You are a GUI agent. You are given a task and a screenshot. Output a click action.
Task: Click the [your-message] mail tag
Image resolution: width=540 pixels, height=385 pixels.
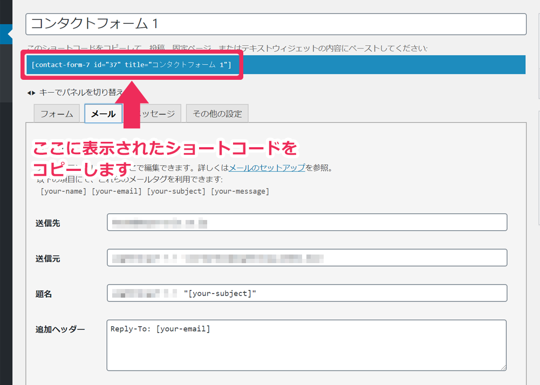click(240, 191)
